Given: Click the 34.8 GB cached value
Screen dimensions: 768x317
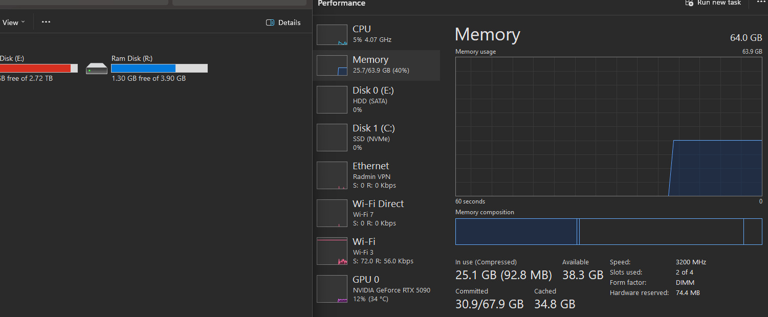Looking at the screenshot, I should pos(555,304).
